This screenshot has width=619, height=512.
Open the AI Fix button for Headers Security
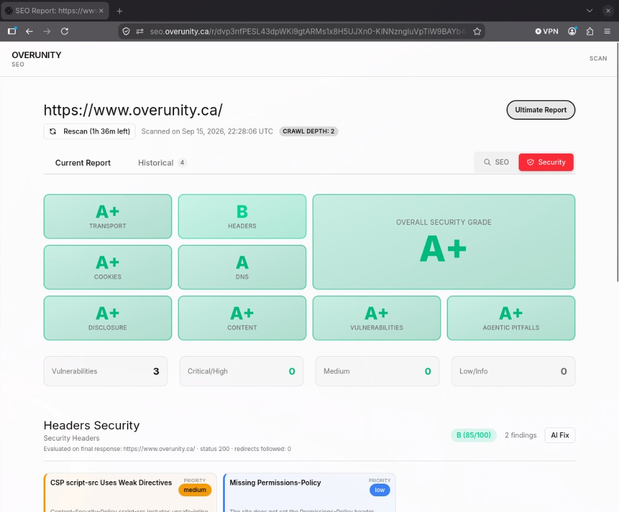pos(560,435)
